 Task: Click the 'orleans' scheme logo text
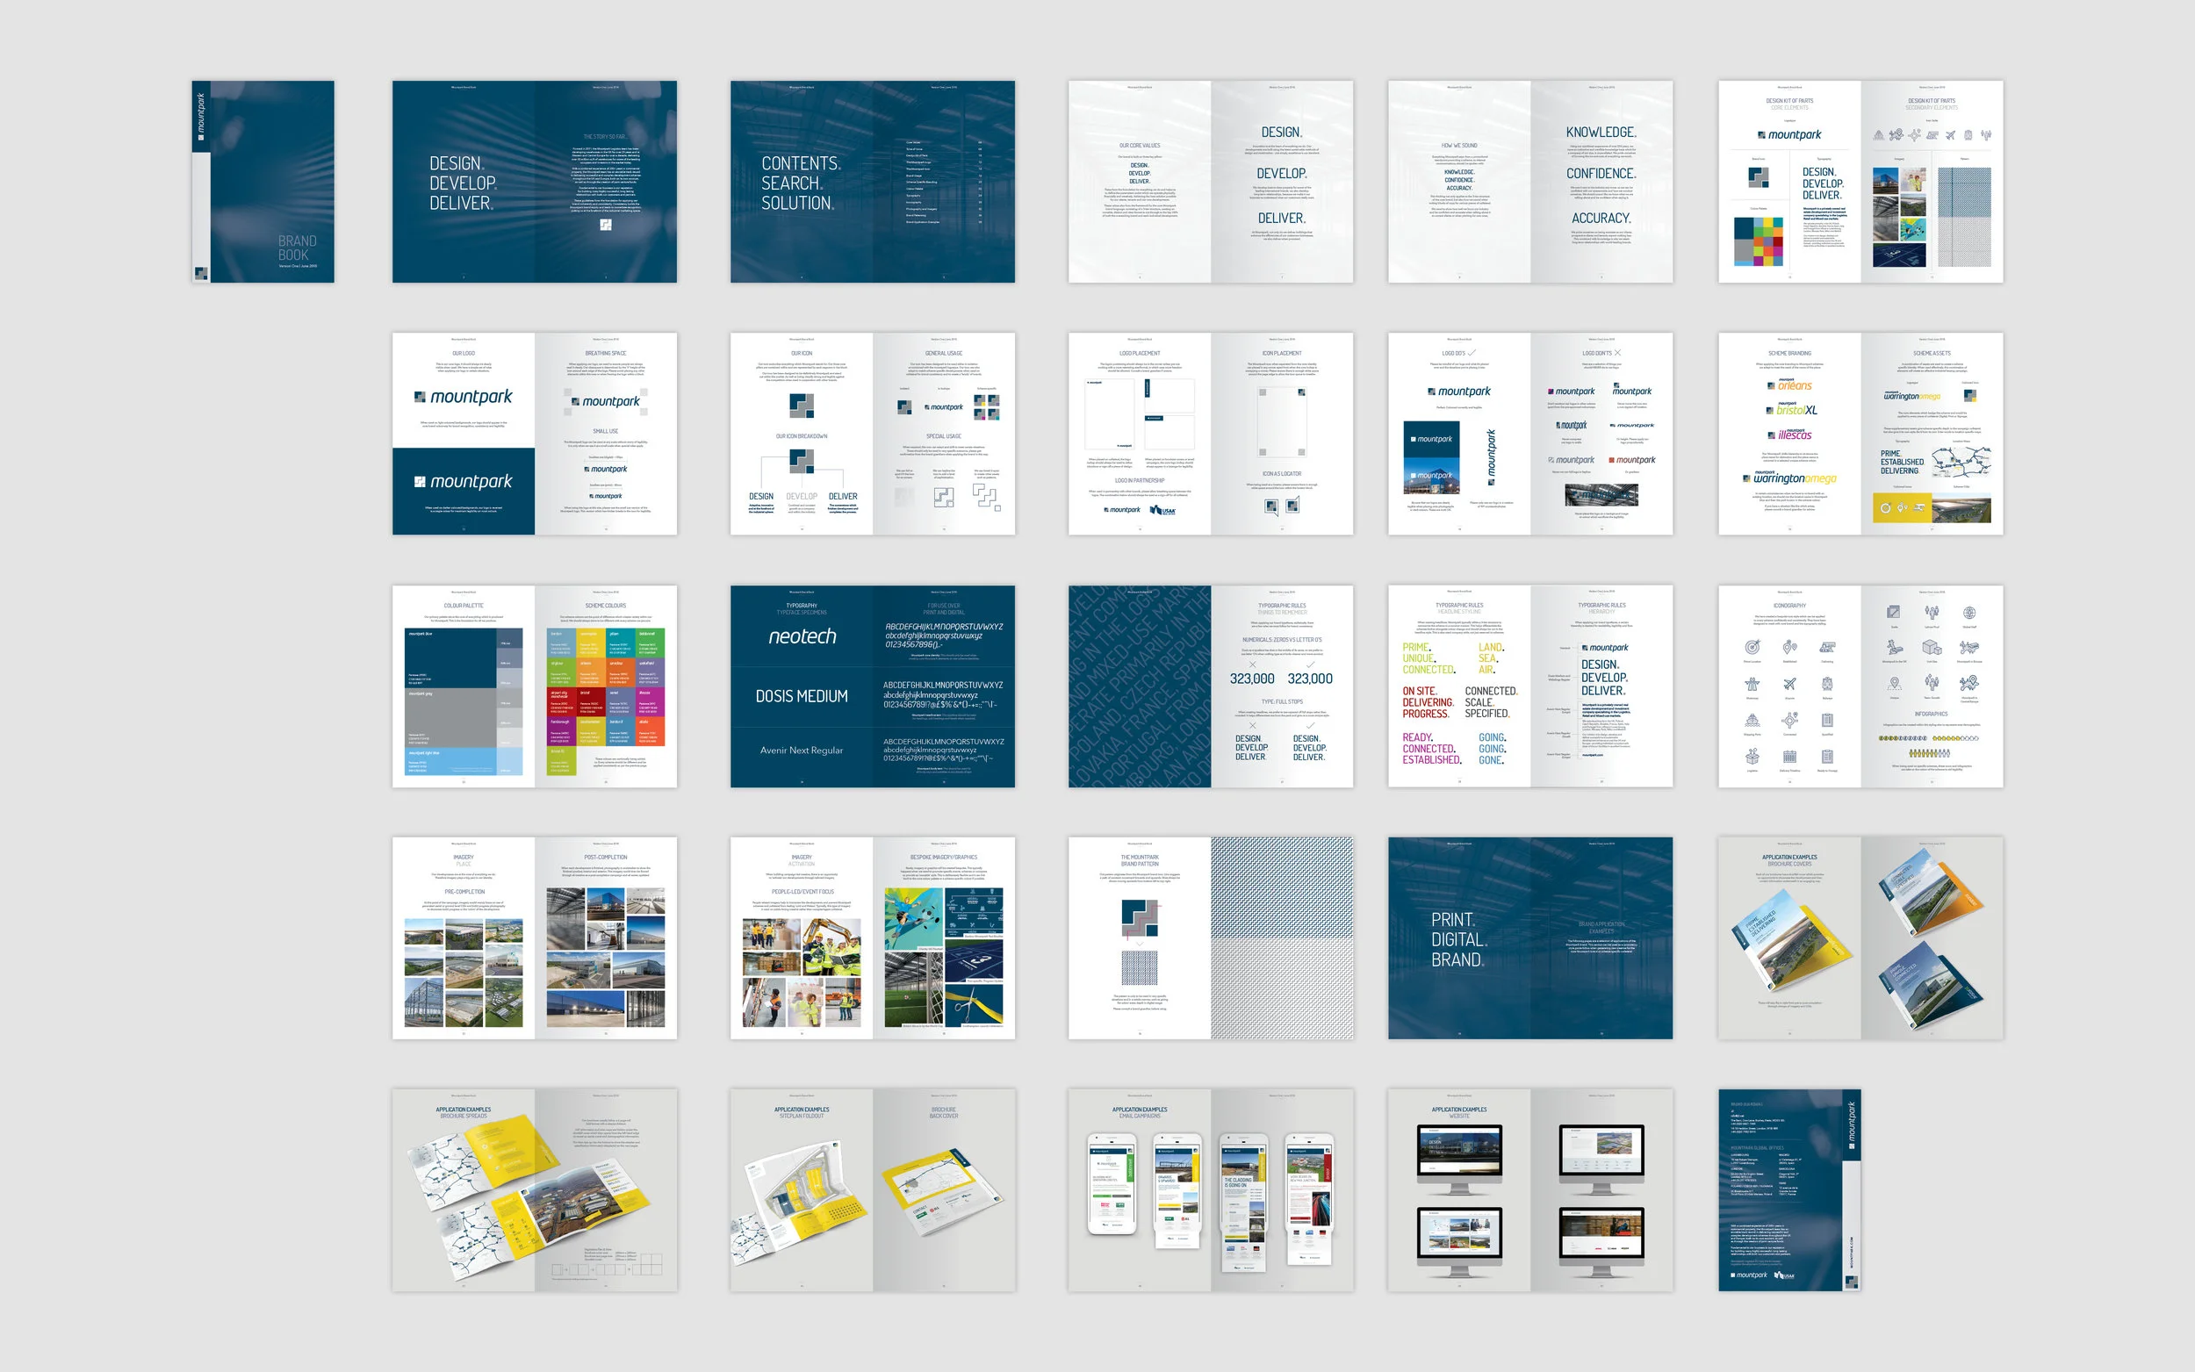click(x=1795, y=385)
